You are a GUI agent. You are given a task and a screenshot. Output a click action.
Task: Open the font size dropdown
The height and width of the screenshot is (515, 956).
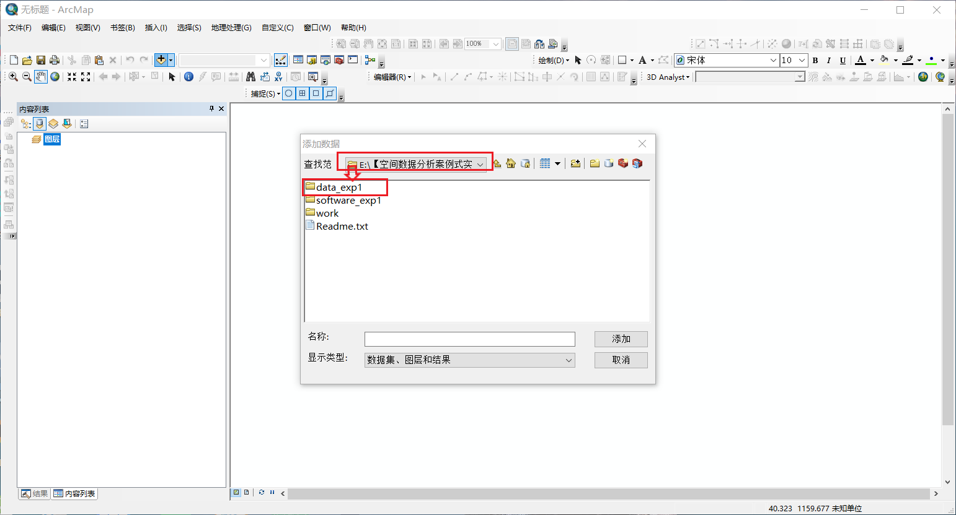coord(802,60)
